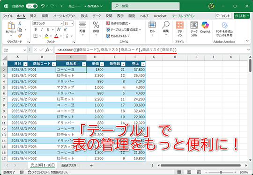Click the fill color swatch

[x=46, y=36]
